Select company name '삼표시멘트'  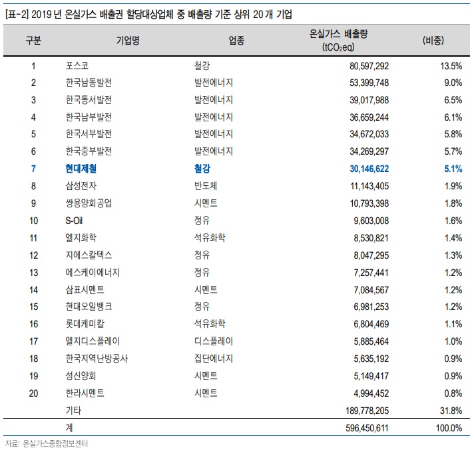85,289
